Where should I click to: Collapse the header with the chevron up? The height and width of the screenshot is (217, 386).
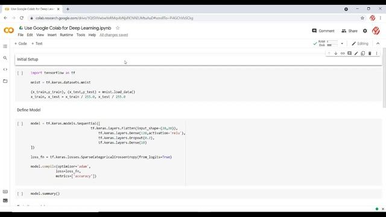pos(378,43)
